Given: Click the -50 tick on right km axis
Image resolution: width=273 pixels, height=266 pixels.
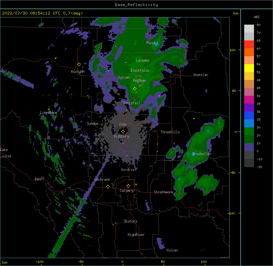Looking at the screenshot, I should pyautogui.click(x=232, y=172).
